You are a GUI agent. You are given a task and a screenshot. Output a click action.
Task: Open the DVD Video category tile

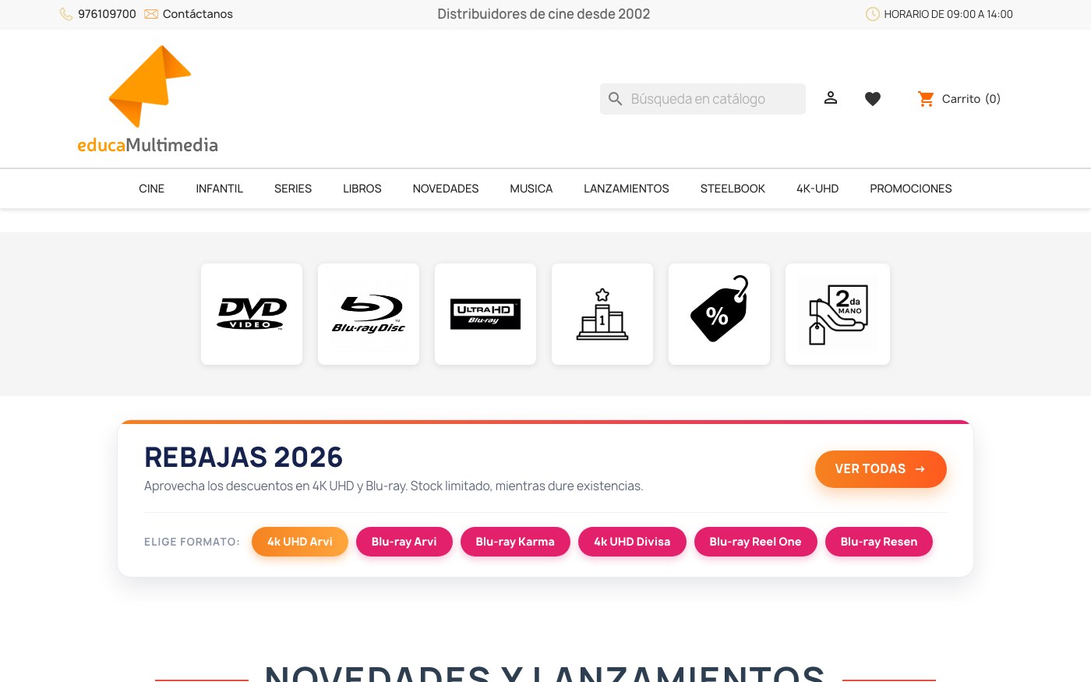[x=252, y=314]
